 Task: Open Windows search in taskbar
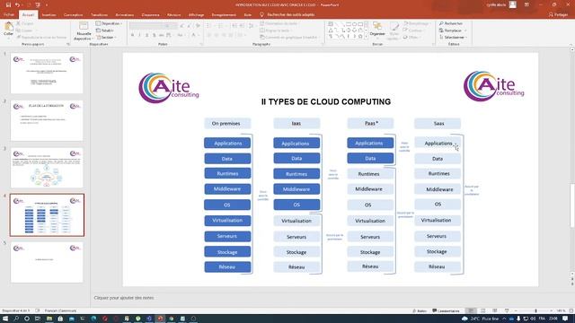(16, 319)
